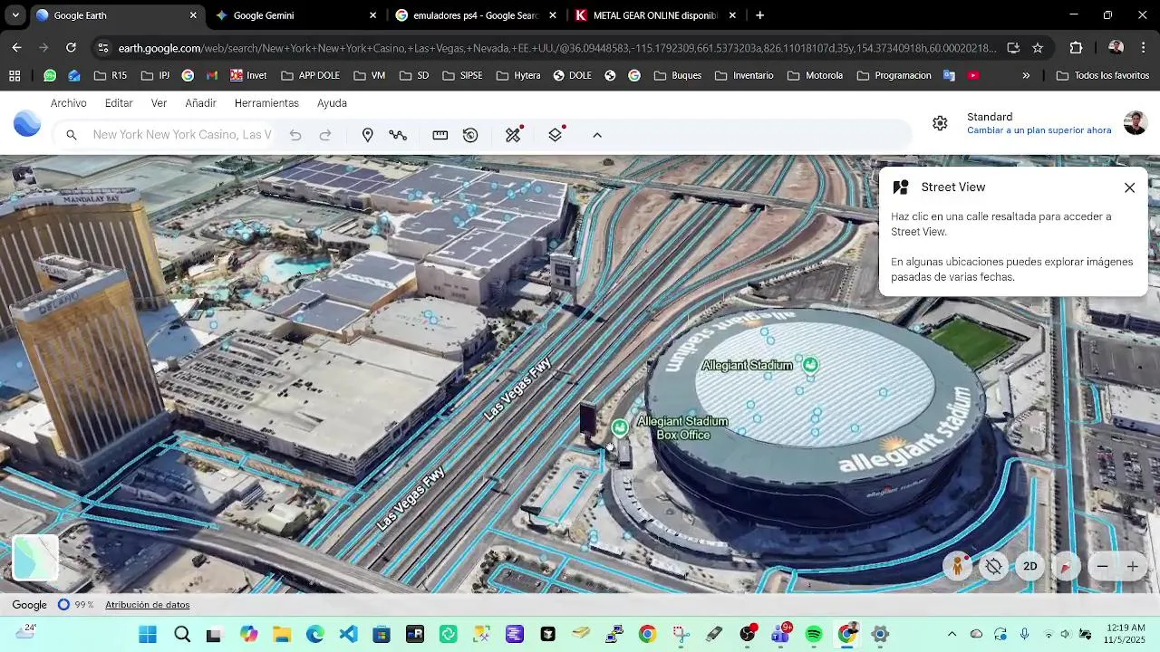Open the DOLE bookmark

coord(572,75)
